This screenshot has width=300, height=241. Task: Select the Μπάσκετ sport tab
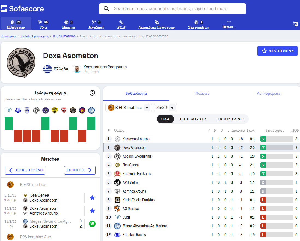pyautogui.click(x=69, y=25)
